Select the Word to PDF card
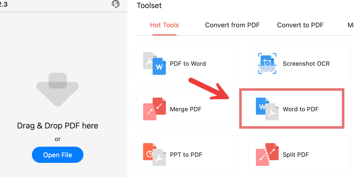Image resolution: width=354 pixels, height=177 pixels. coord(292,109)
